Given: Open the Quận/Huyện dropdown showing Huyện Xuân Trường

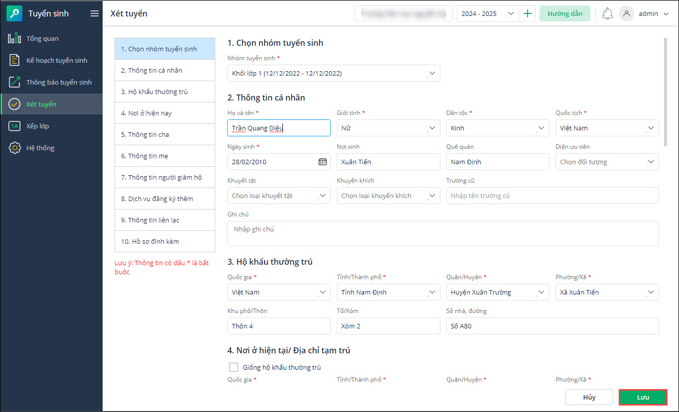Looking at the screenshot, I should click(498, 292).
